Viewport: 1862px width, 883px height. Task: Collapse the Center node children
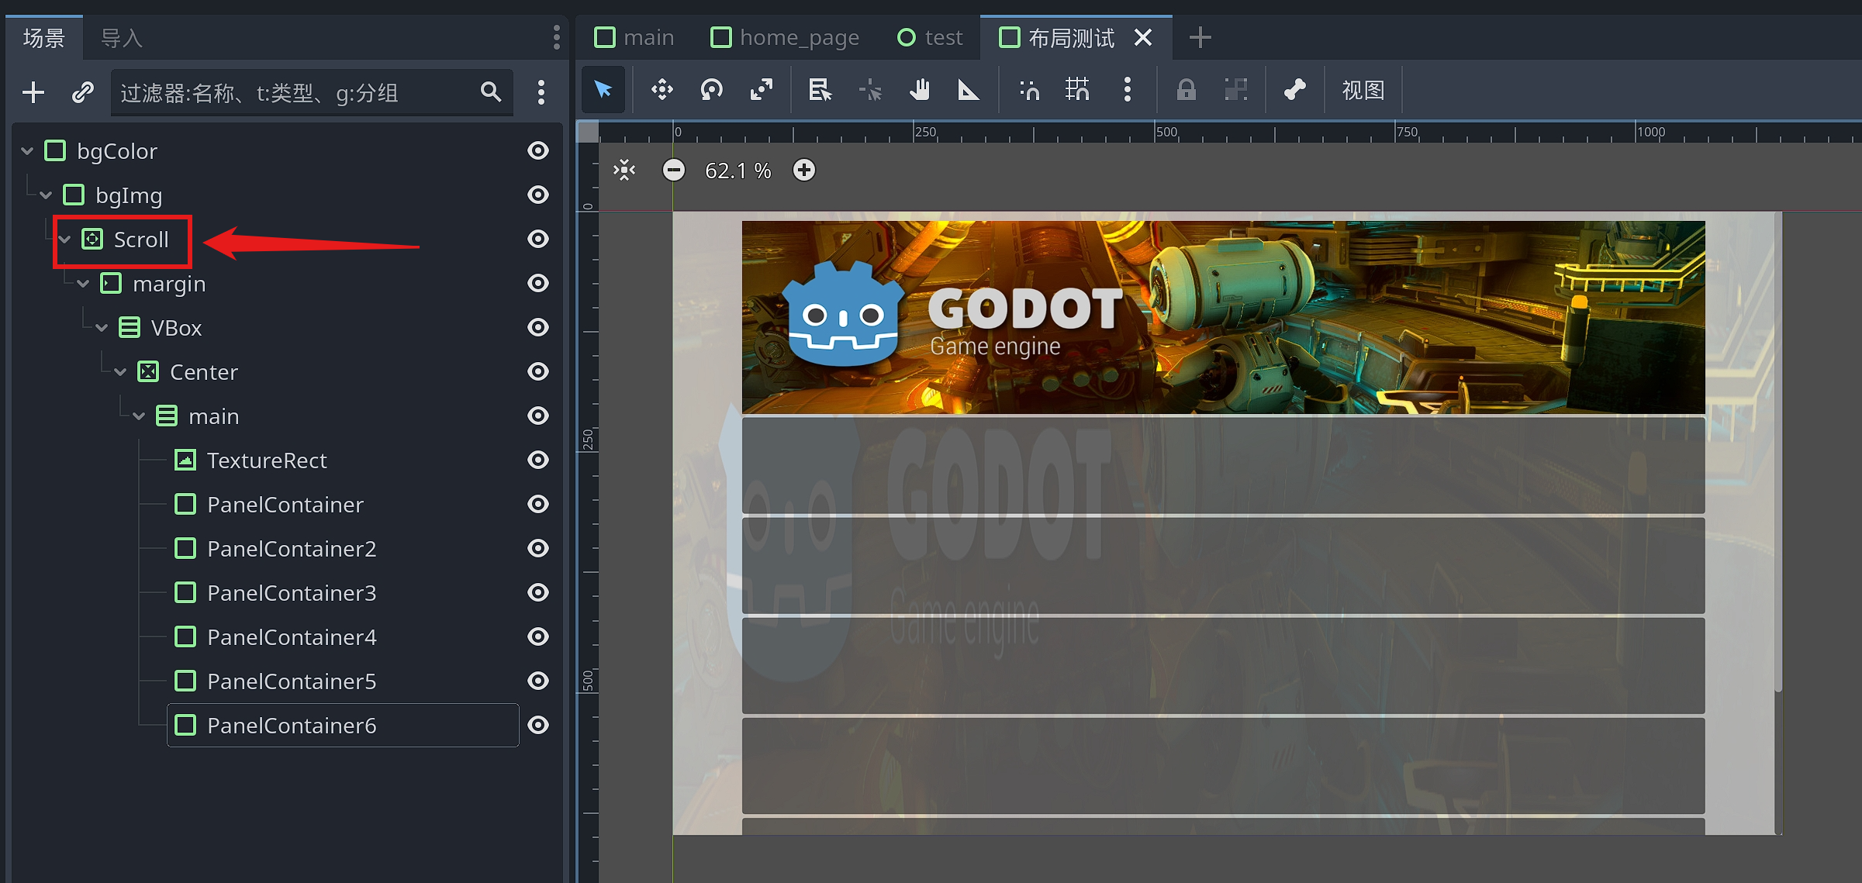(120, 371)
